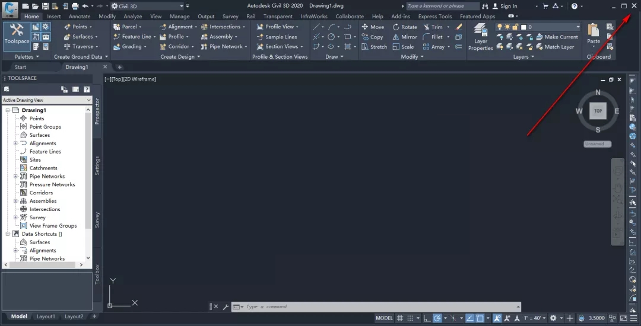Open the Start document tab

click(x=20, y=67)
